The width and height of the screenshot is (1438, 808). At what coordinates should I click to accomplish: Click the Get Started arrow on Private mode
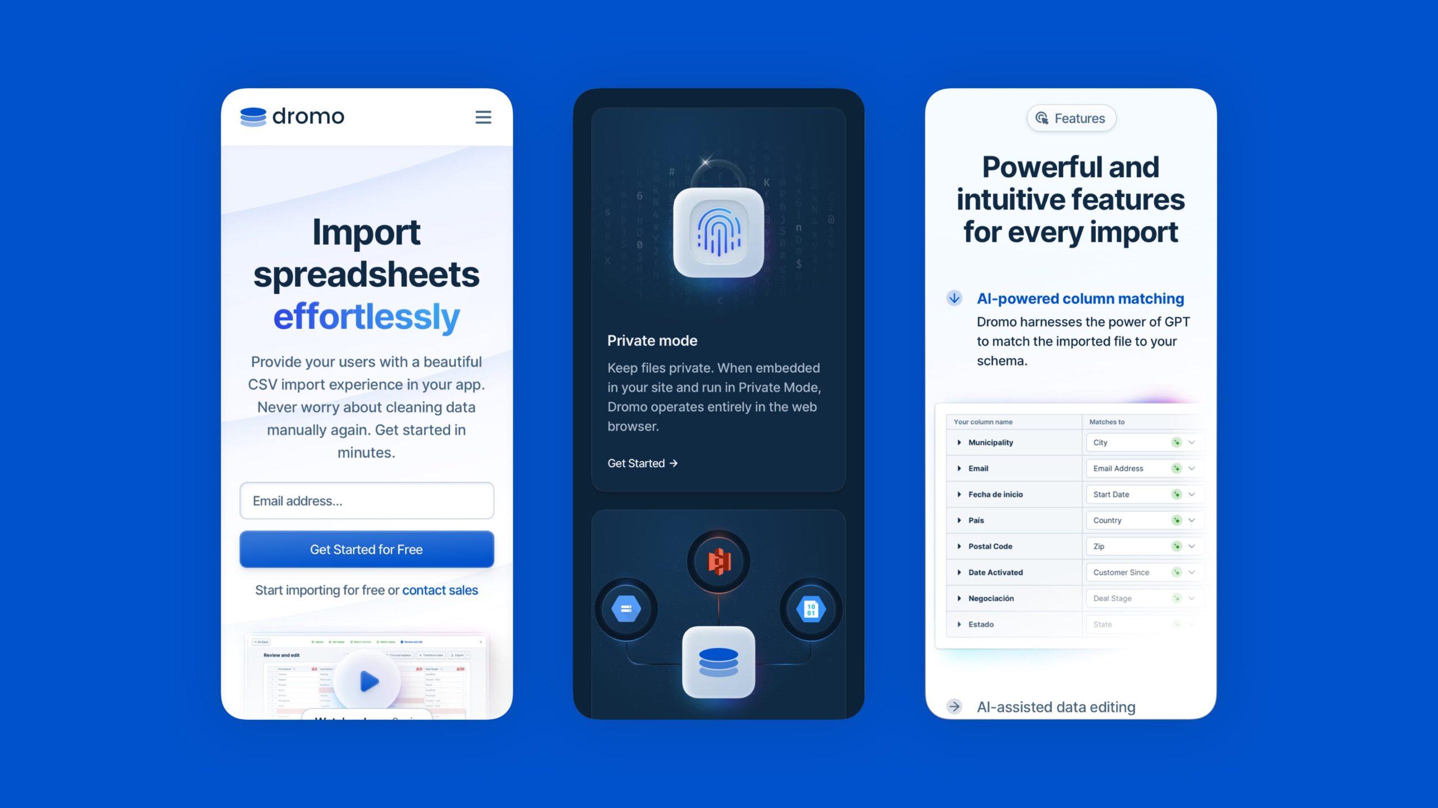pyautogui.click(x=642, y=462)
